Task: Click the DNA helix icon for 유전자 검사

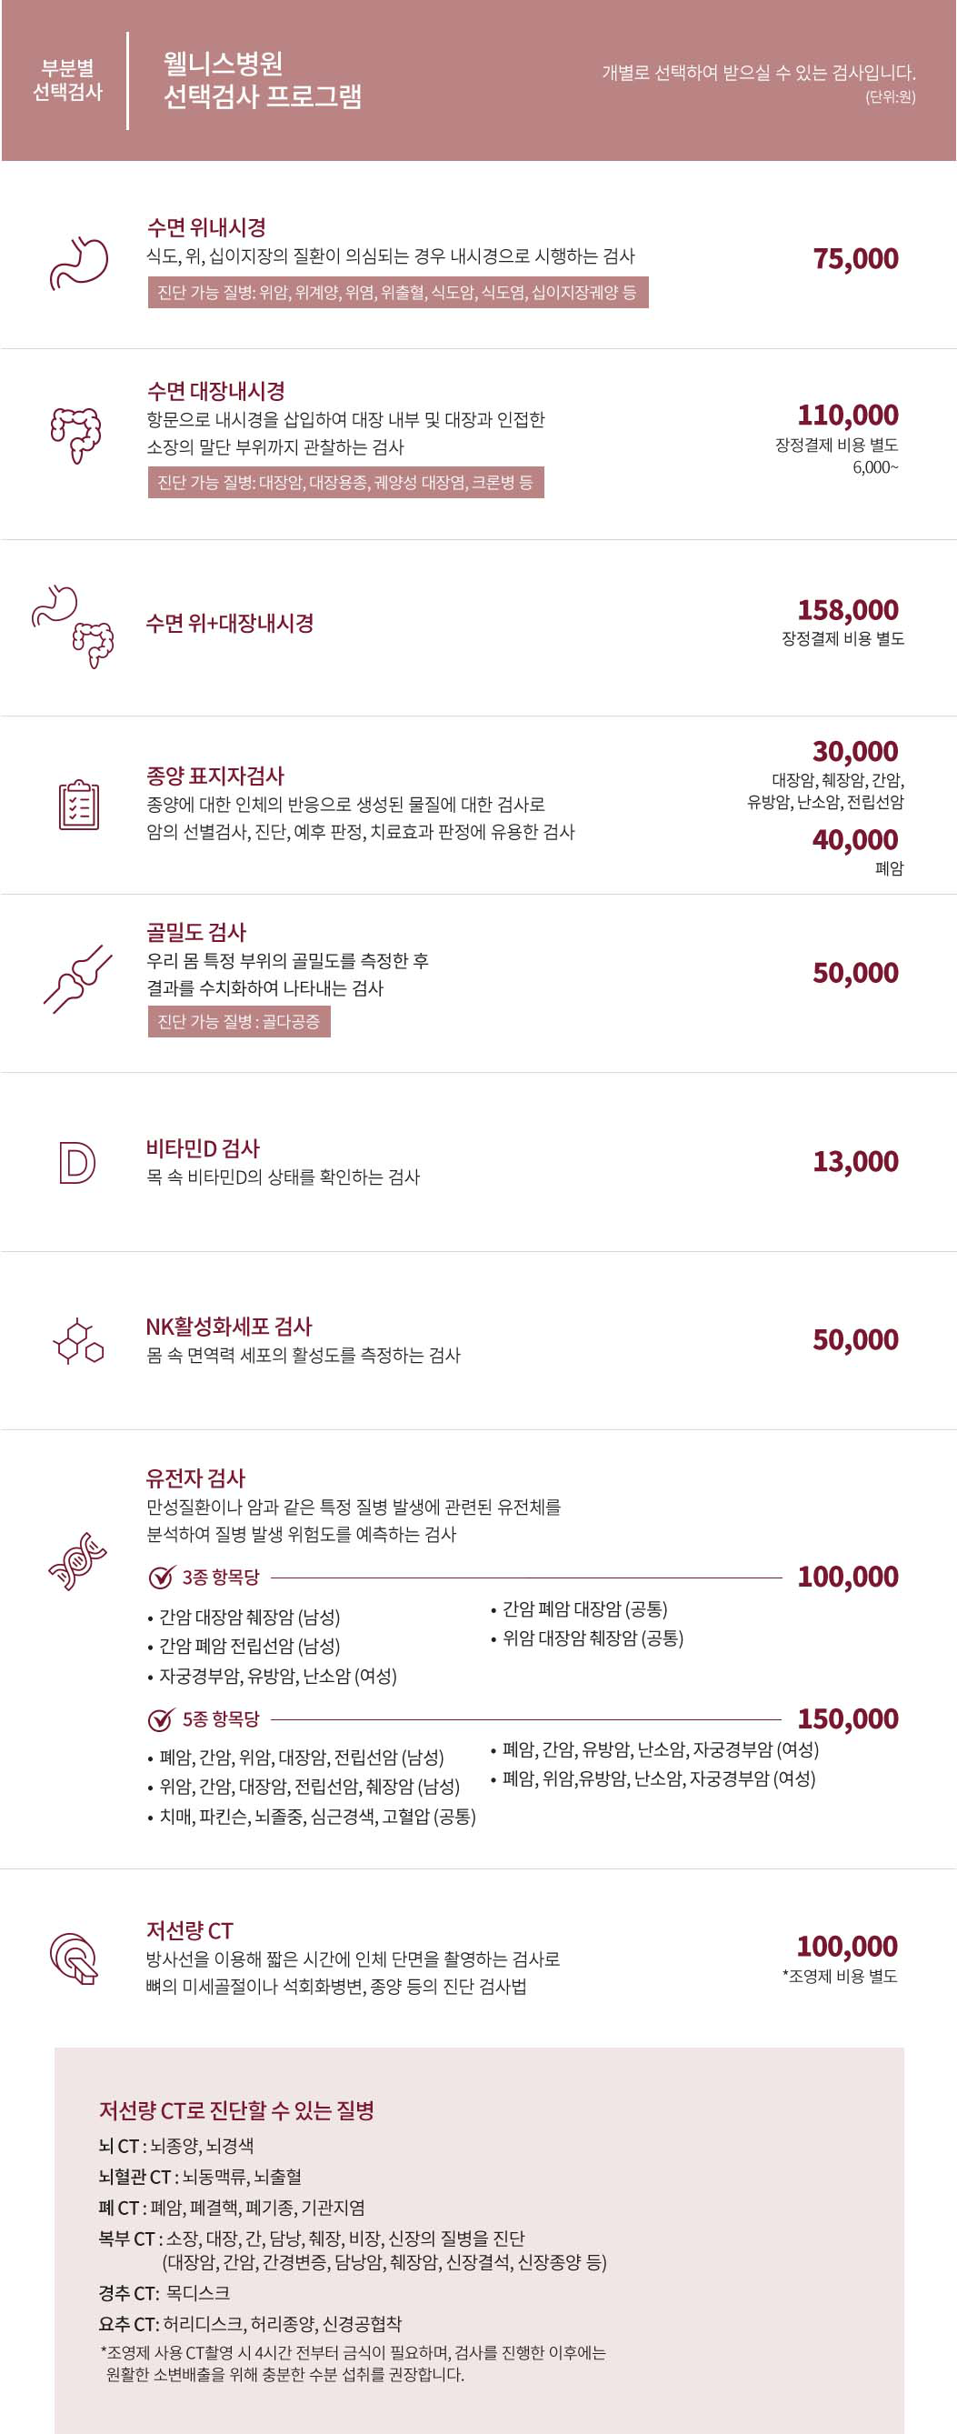Action: pos(77,1561)
